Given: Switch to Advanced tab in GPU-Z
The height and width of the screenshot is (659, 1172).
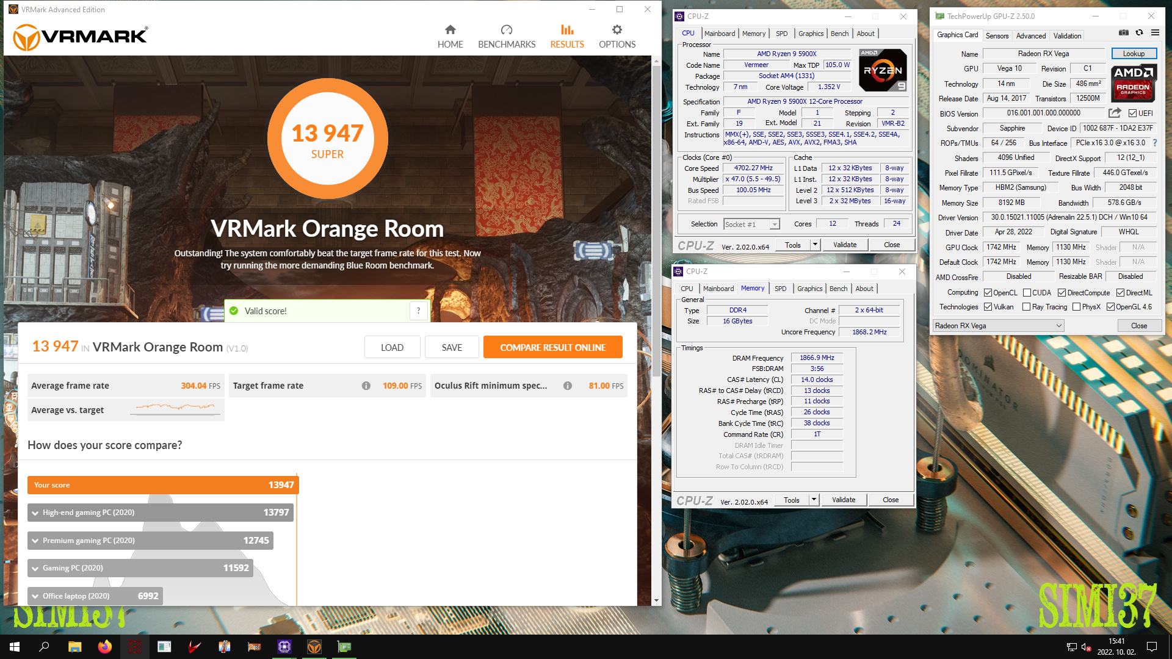Looking at the screenshot, I should (1030, 36).
